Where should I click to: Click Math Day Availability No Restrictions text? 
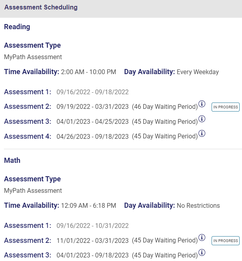198,206
